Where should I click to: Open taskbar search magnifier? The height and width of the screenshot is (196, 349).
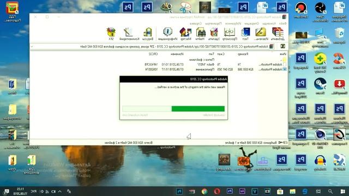pyautogui.click(x=330, y=191)
